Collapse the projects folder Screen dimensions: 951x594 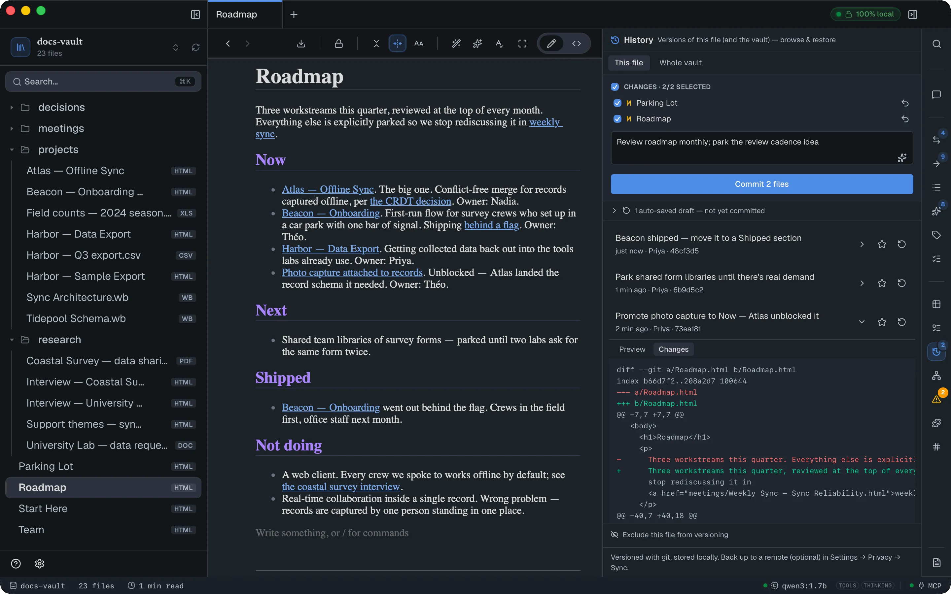12,150
